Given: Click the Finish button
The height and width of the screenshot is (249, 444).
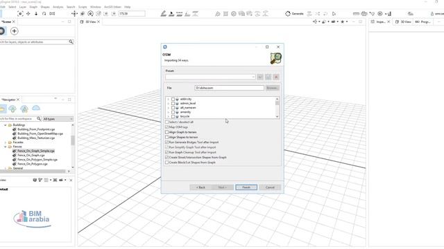Looking at the screenshot, I should click(x=246, y=187).
